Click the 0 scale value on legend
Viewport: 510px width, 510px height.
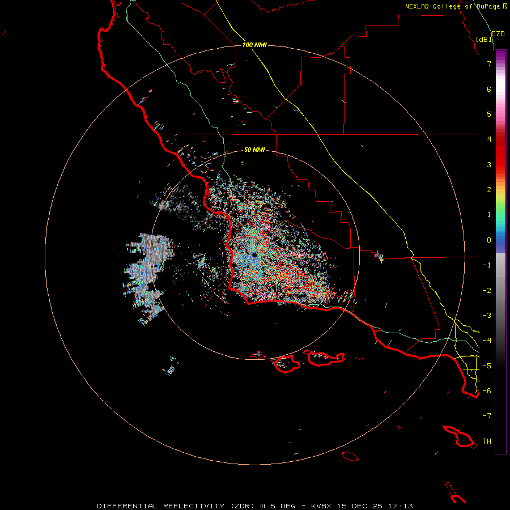[x=489, y=240]
